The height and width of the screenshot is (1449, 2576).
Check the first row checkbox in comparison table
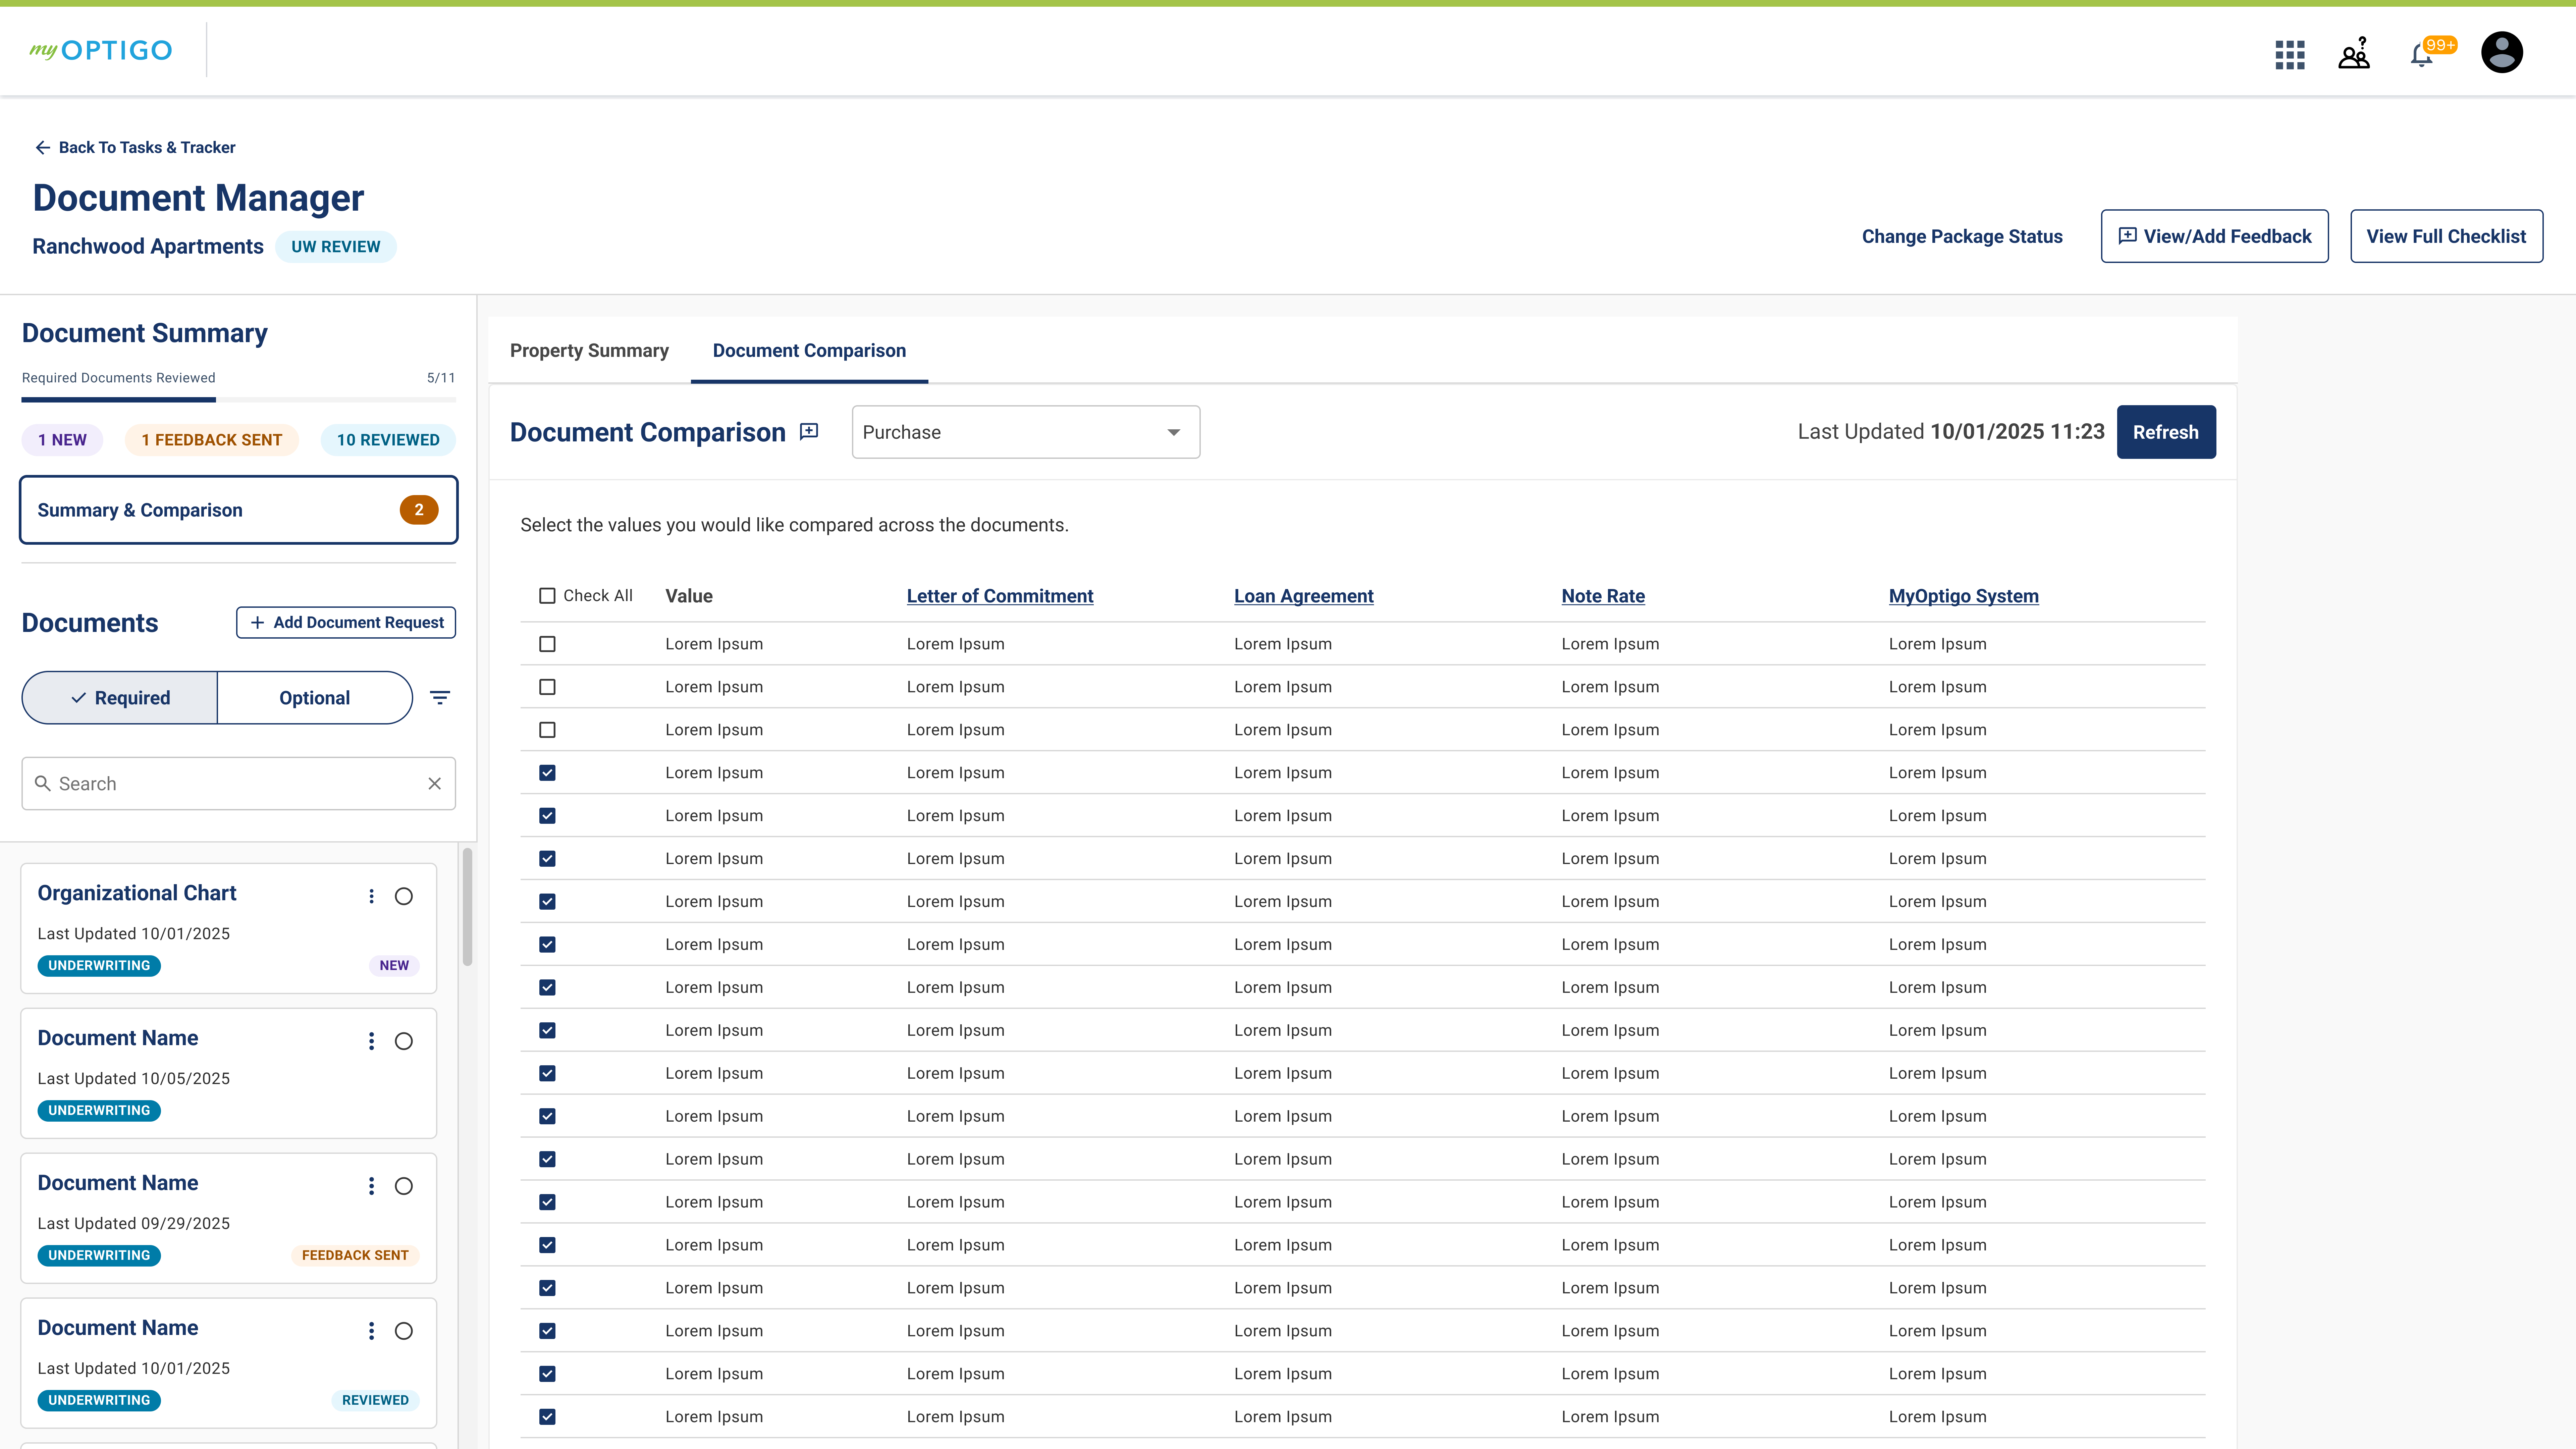click(547, 644)
